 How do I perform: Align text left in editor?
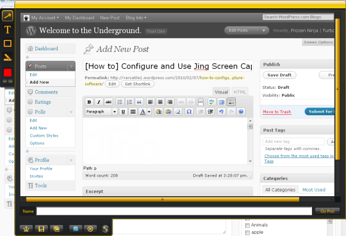[151, 102]
